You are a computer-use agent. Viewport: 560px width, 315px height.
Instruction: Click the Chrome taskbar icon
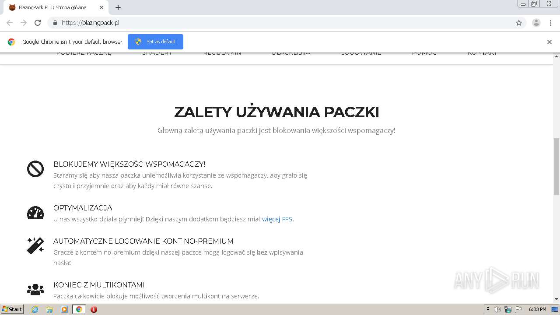(79, 309)
